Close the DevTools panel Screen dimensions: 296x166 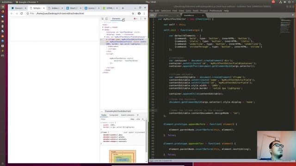coord(145,18)
